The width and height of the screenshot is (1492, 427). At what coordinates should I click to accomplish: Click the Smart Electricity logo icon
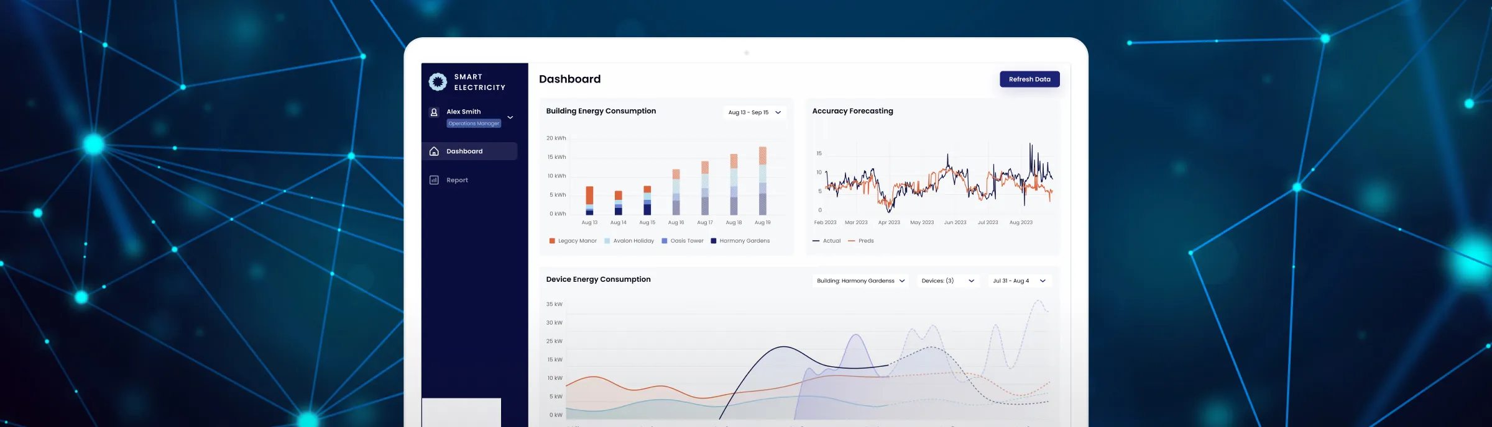(x=438, y=82)
